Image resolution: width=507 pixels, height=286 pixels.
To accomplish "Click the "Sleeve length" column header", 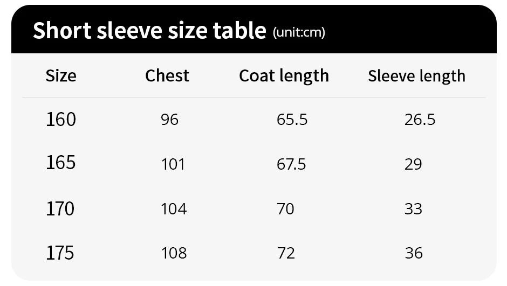I will 416,76.
